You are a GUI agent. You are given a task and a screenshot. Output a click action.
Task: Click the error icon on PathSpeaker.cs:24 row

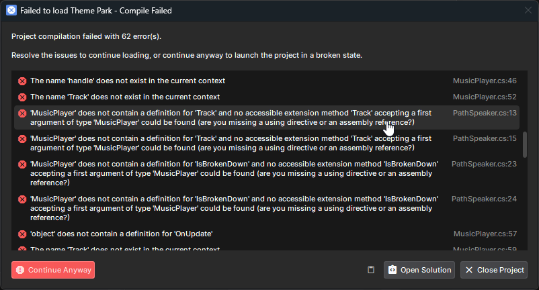click(22, 199)
